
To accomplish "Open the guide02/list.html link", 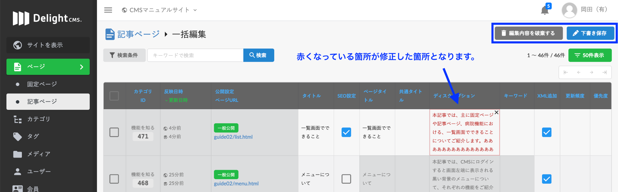I will [x=233, y=137].
